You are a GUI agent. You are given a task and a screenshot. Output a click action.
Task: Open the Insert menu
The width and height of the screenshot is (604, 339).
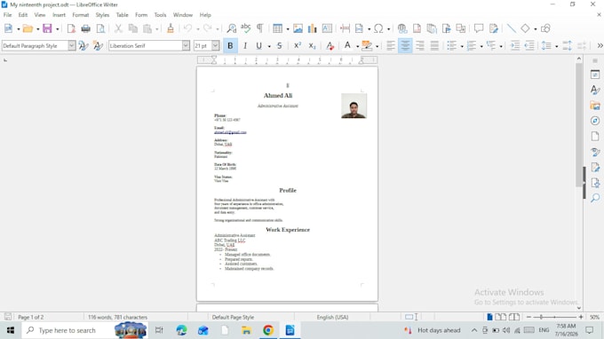(59, 14)
